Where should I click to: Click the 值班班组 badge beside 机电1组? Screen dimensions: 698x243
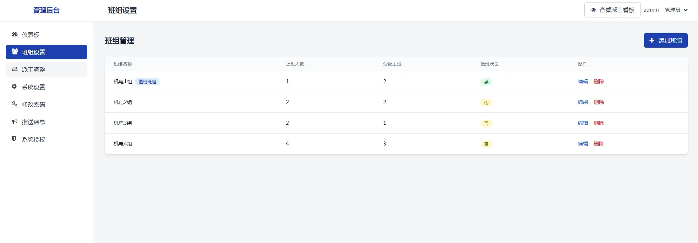147,81
